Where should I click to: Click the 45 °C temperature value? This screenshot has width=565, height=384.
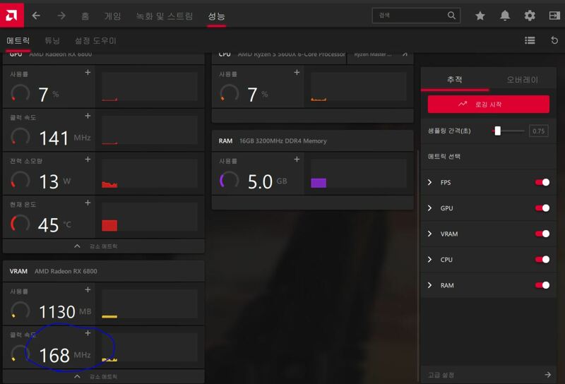click(48, 225)
